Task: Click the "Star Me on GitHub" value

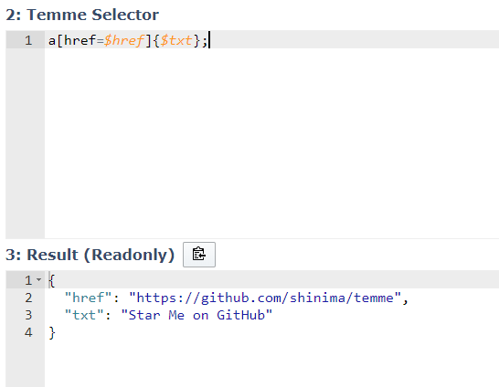Action: [x=196, y=315]
